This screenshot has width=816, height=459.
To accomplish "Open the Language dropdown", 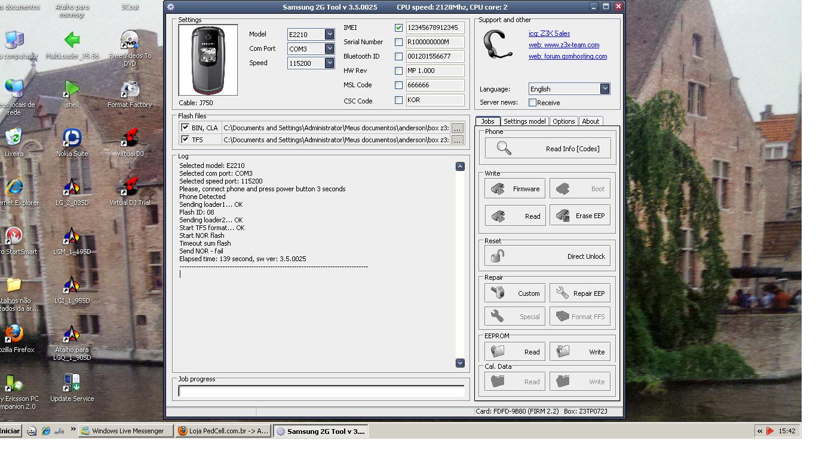I will 605,88.
